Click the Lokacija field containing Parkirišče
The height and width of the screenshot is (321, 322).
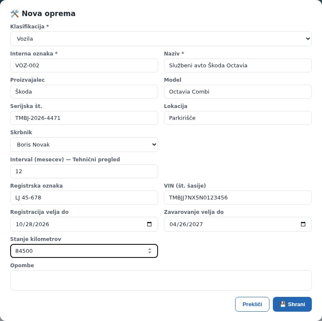238,118
